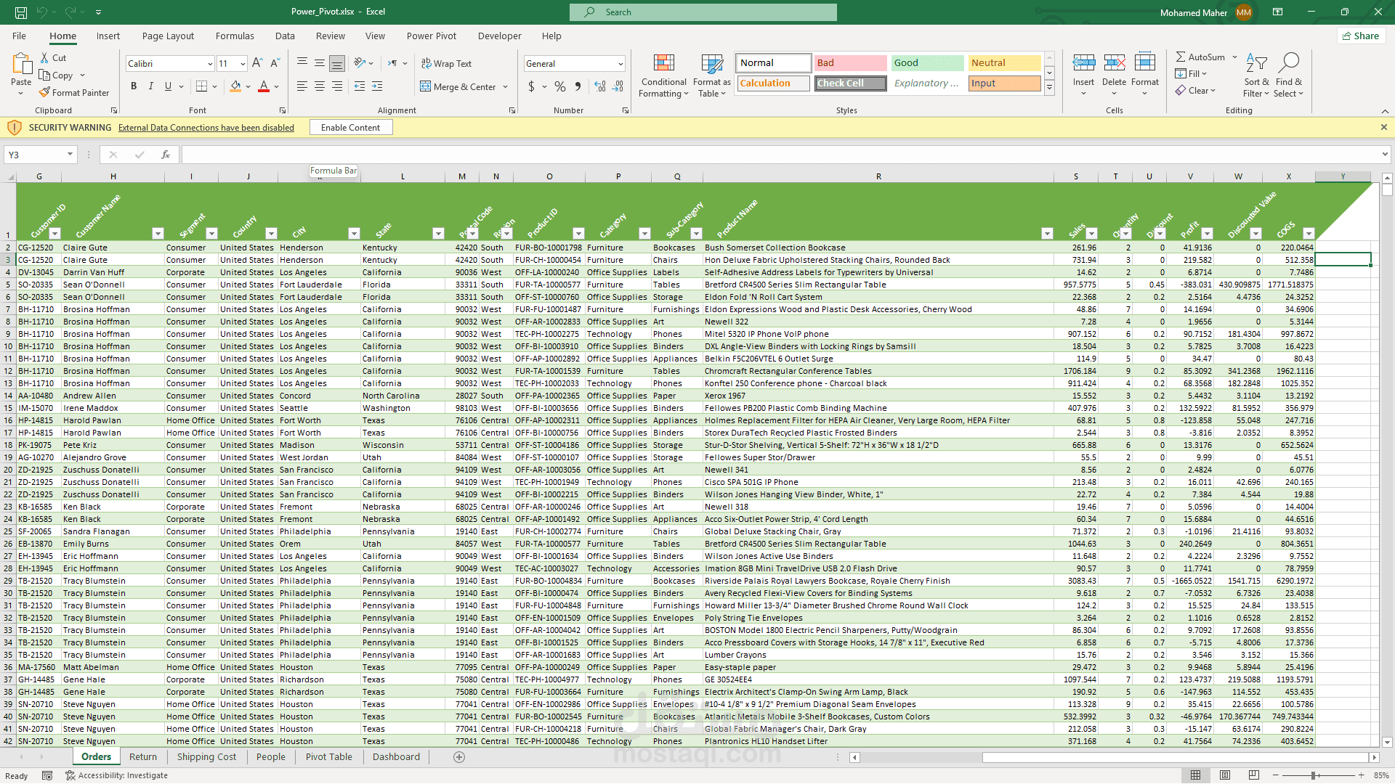This screenshot has height=784, width=1395.
Task: Click the Insert cells icon
Action: point(1083,63)
